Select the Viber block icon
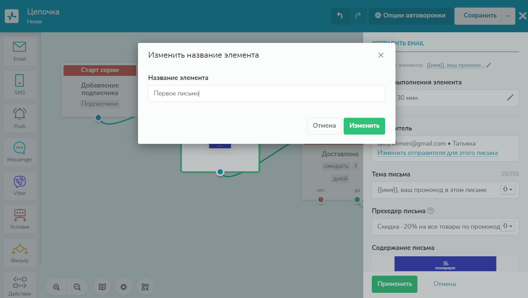528x298 pixels. click(x=20, y=185)
